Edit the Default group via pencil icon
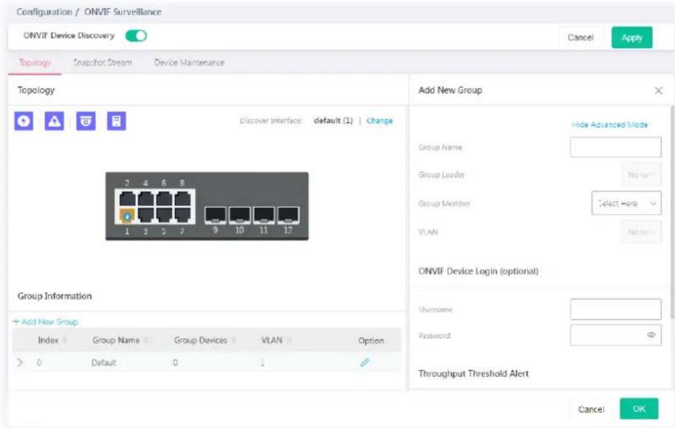 (365, 362)
